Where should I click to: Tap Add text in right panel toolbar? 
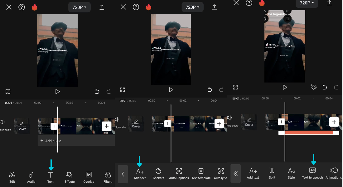[x=253, y=173]
